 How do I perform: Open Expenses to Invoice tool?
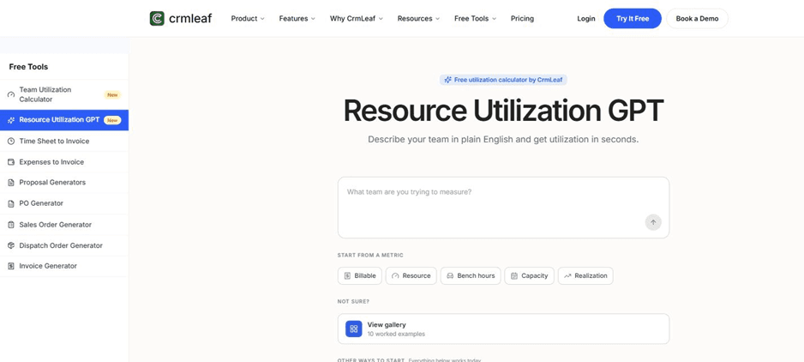point(64,162)
